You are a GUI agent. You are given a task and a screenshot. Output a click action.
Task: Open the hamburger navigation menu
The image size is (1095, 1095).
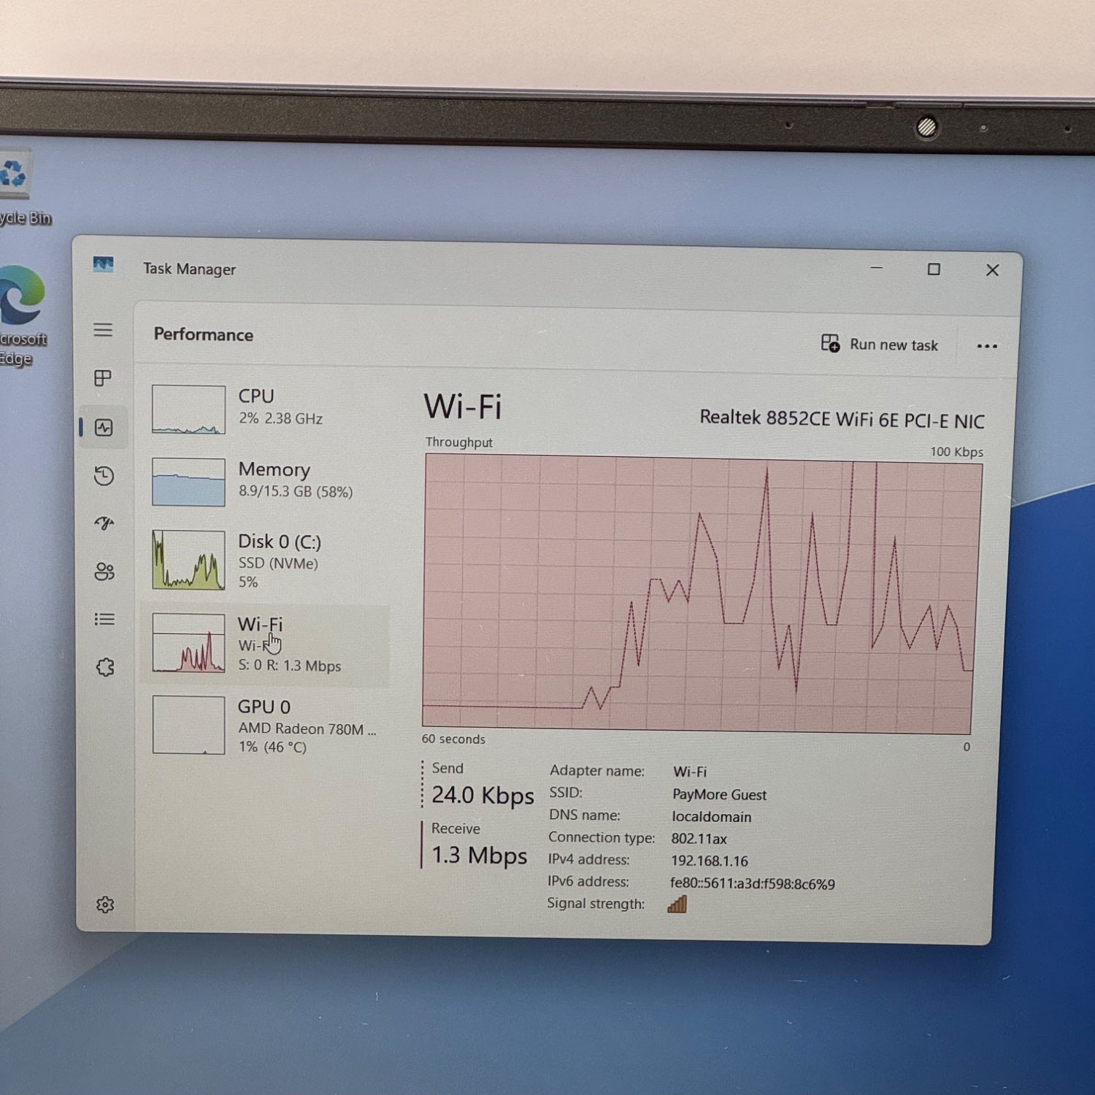pyautogui.click(x=103, y=330)
